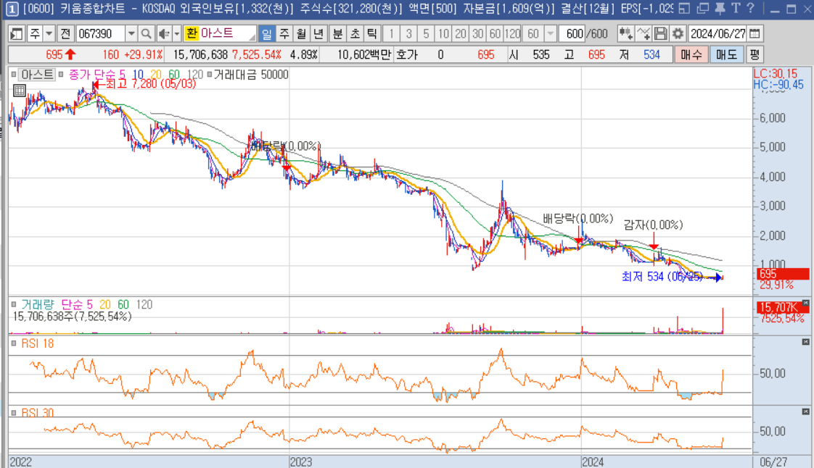Choose interval 10 button
The image size is (814, 468).
pyautogui.click(x=443, y=34)
